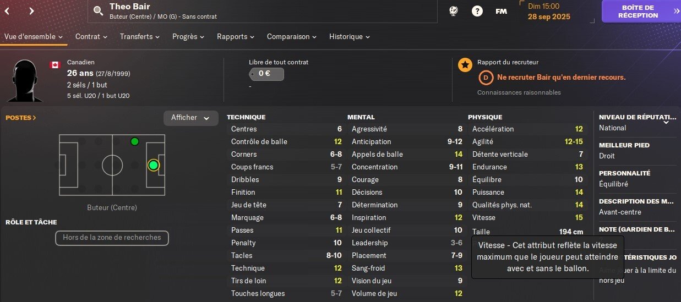Select the centre striker position dot
This screenshot has width=681, height=302.
coord(153,165)
